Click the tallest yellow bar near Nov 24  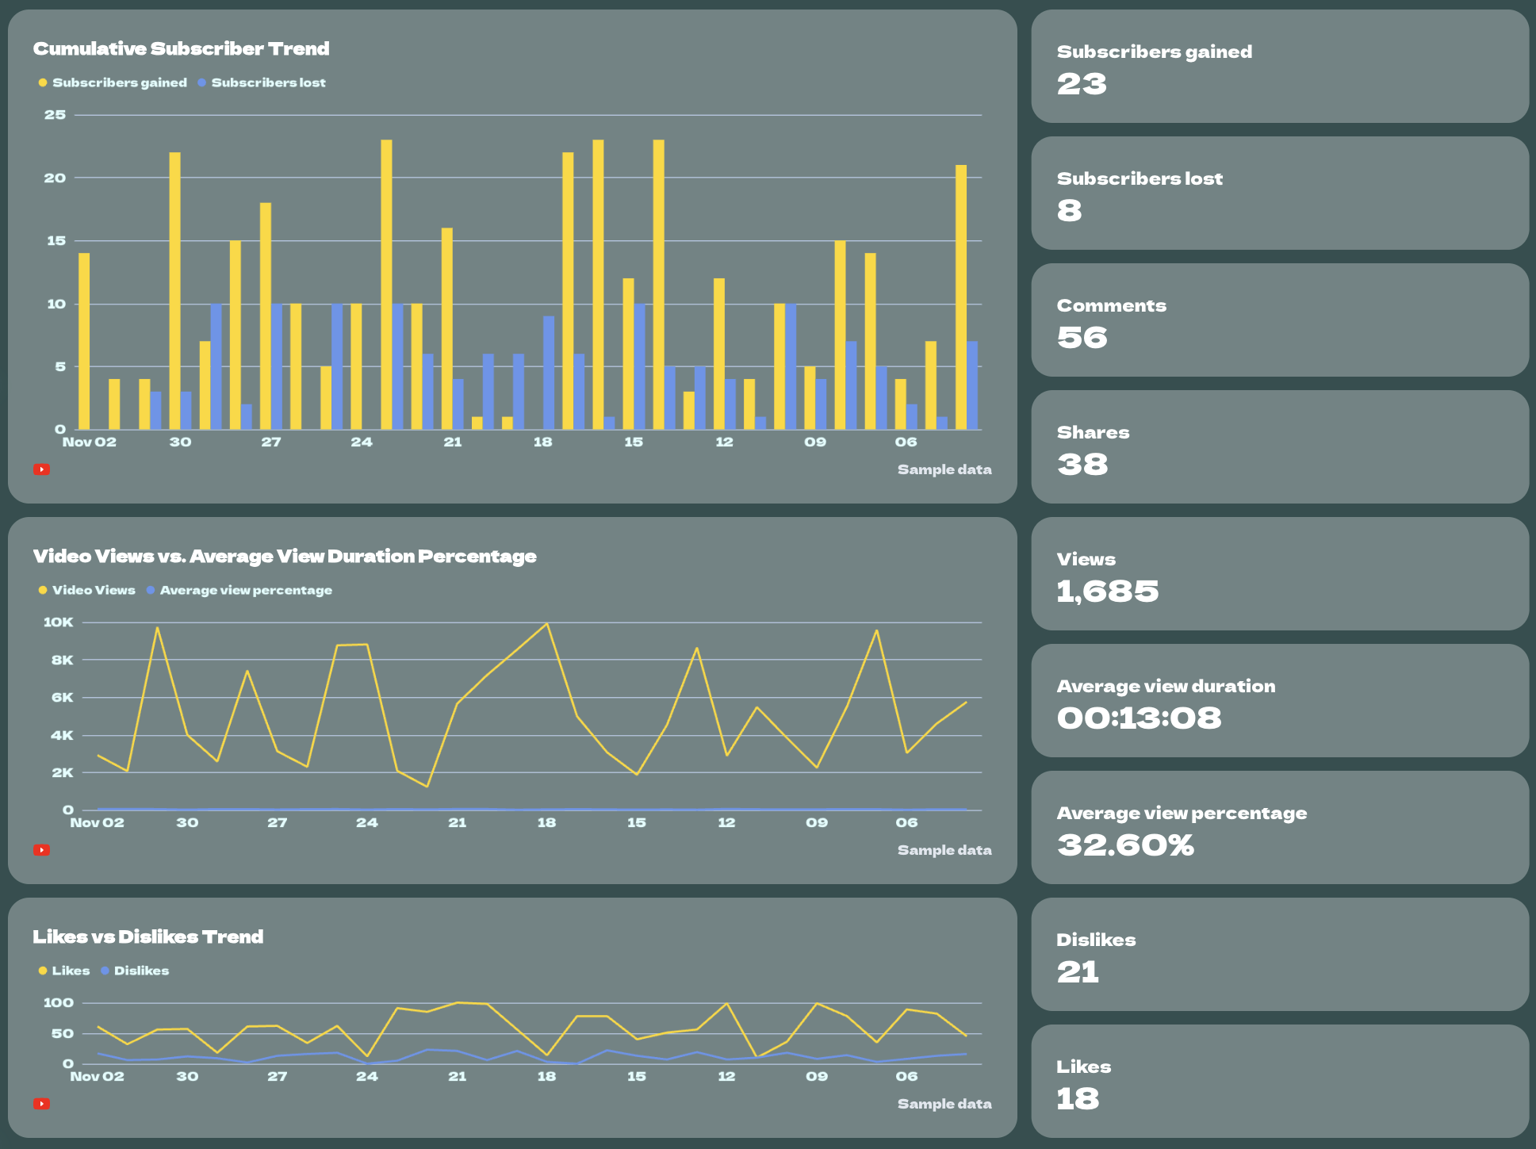387,278
